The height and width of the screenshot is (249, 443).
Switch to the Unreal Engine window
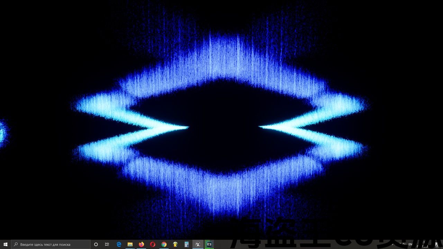point(198,244)
